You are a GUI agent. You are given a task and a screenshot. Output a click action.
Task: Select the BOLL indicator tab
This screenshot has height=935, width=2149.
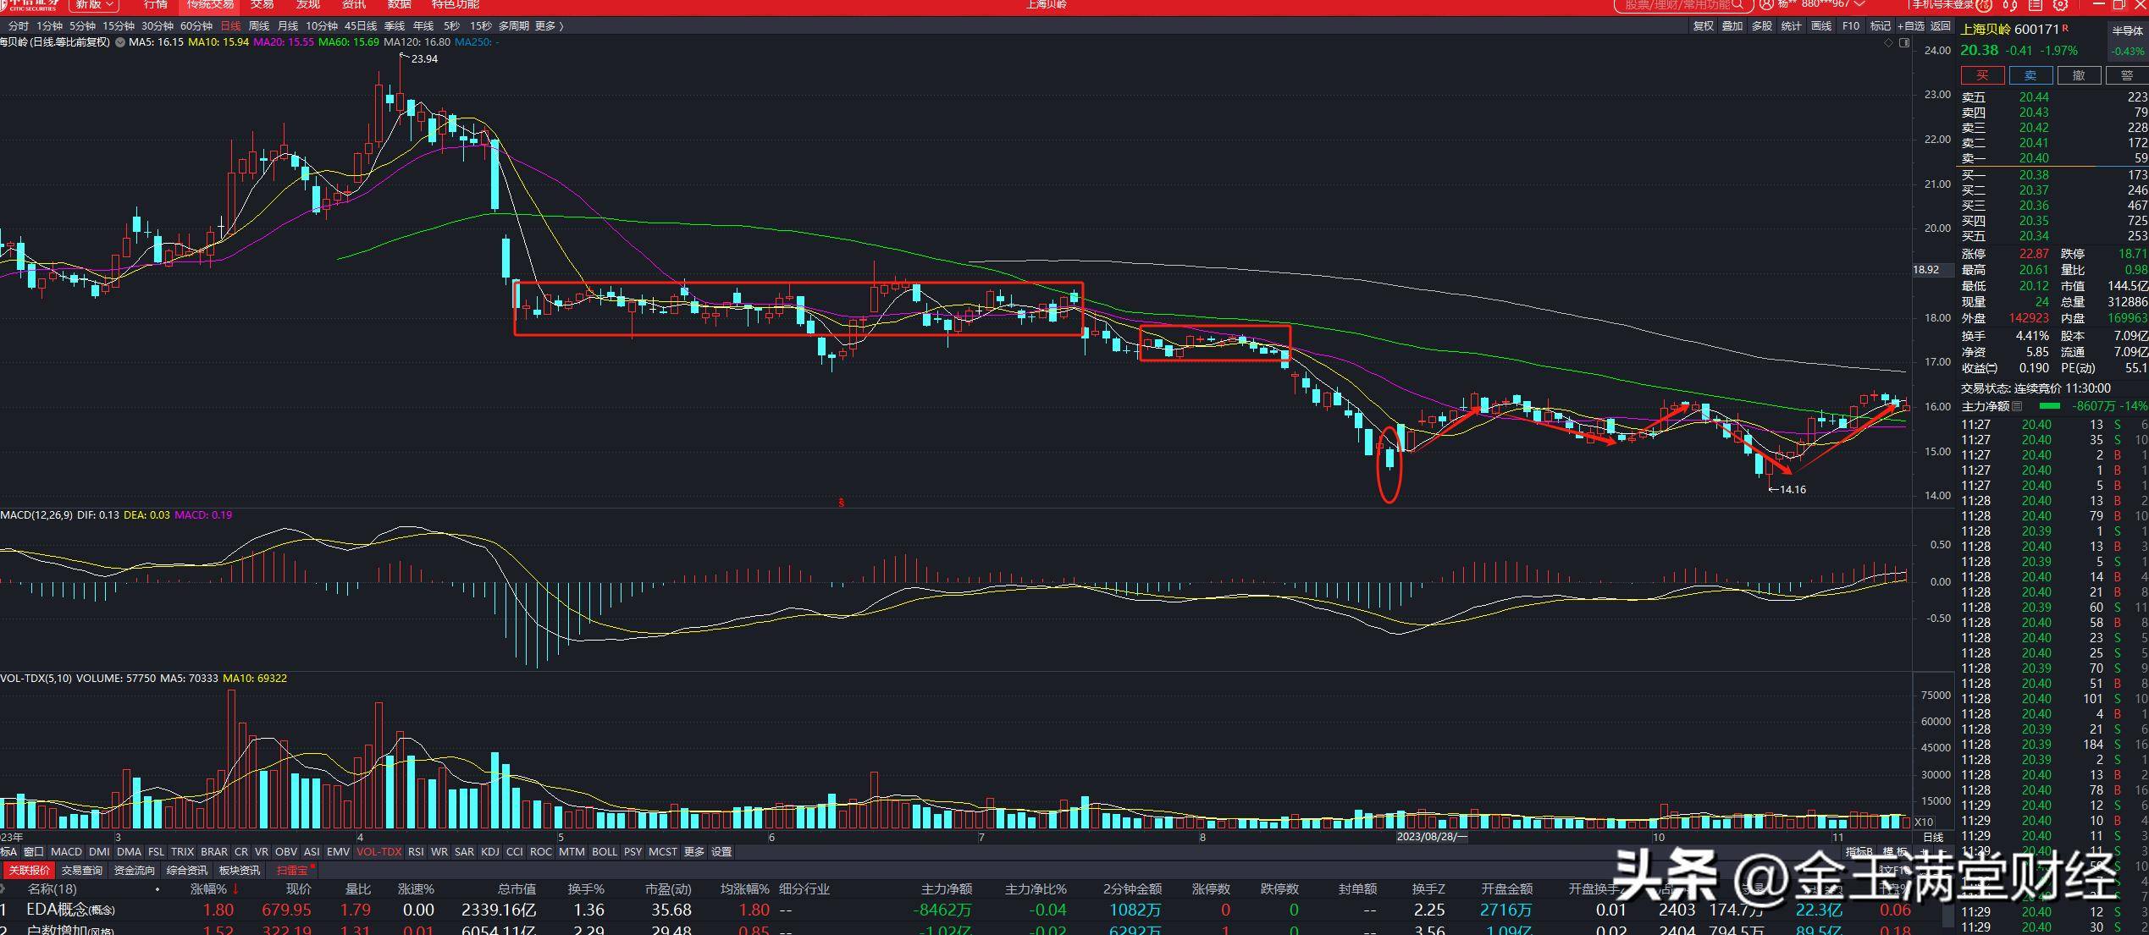click(605, 852)
